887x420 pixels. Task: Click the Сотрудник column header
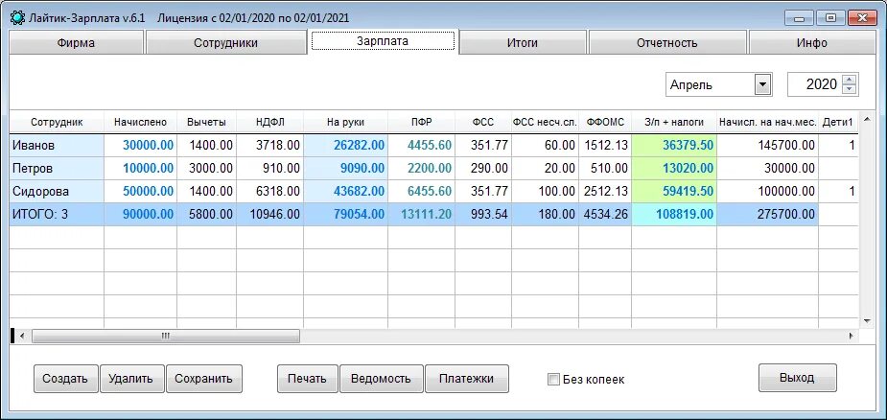point(57,122)
